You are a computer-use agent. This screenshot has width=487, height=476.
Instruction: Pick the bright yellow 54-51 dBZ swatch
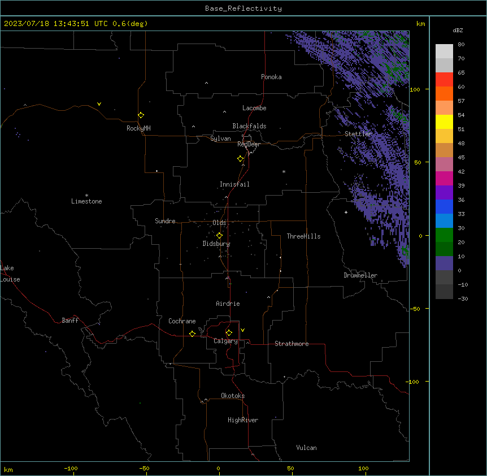pos(444,122)
